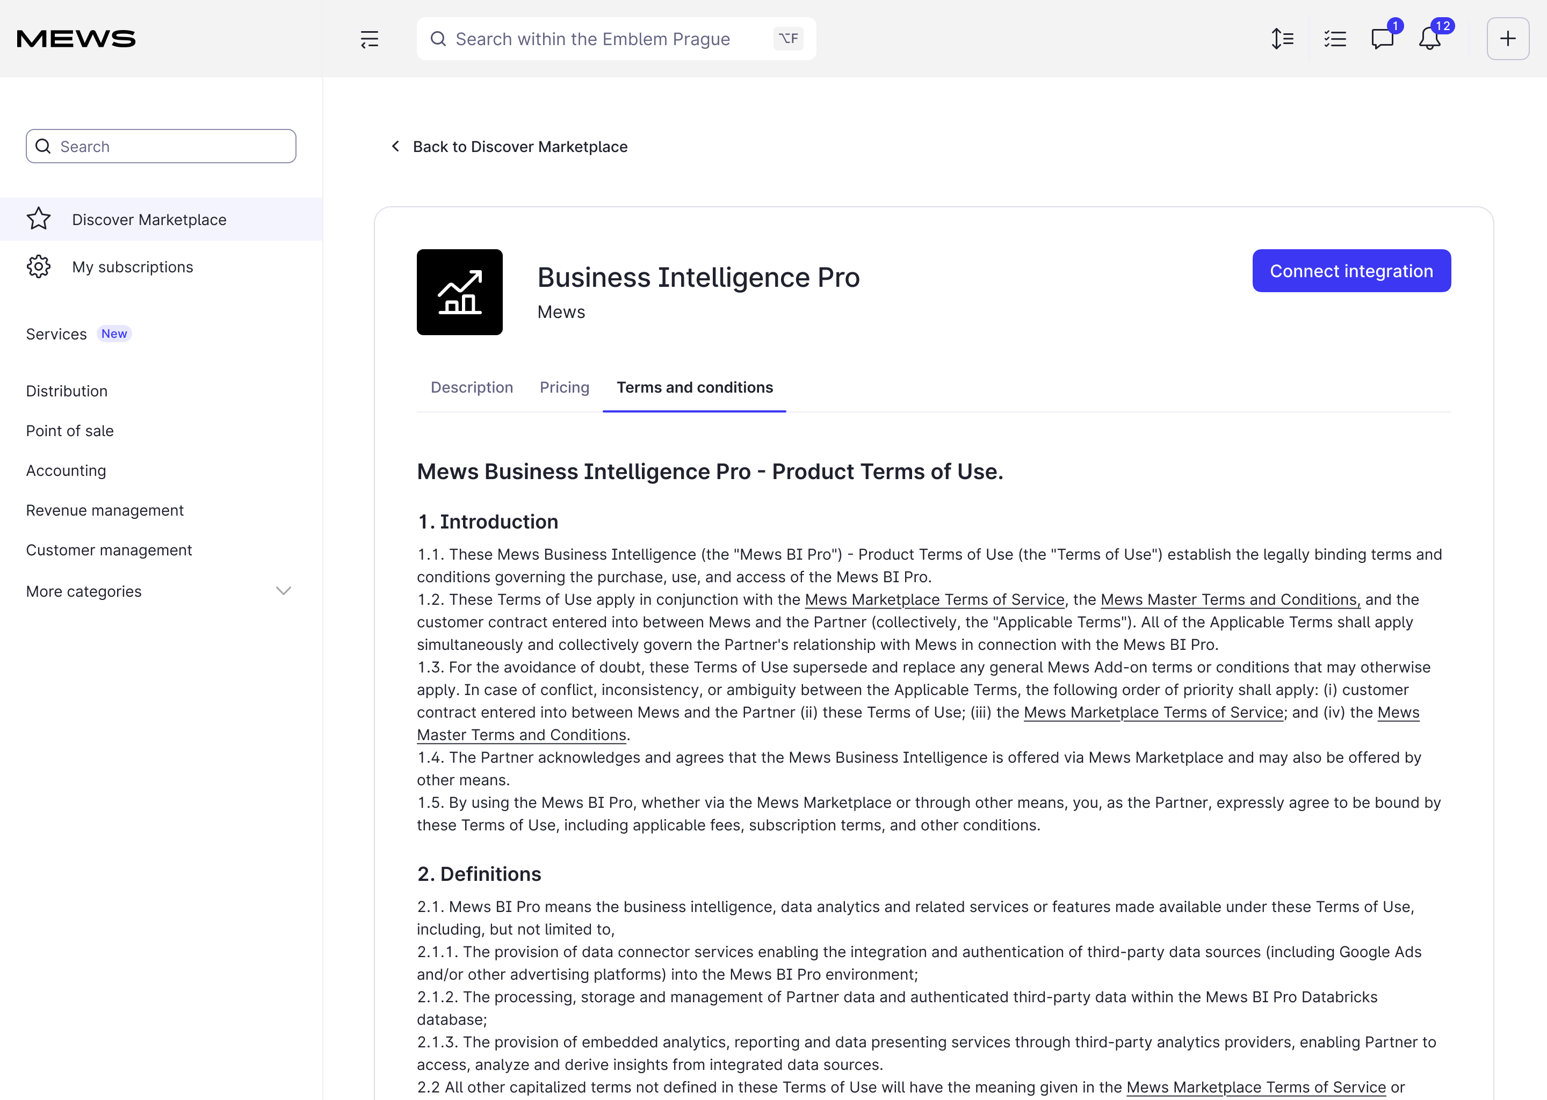The height and width of the screenshot is (1100, 1547).
Task: Open the Accounting category
Action: coord(66,471)
